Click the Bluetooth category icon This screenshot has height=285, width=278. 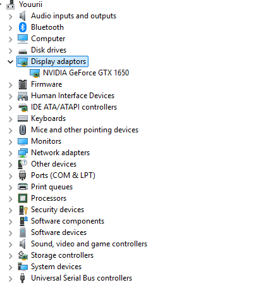[x=23, y=27]
